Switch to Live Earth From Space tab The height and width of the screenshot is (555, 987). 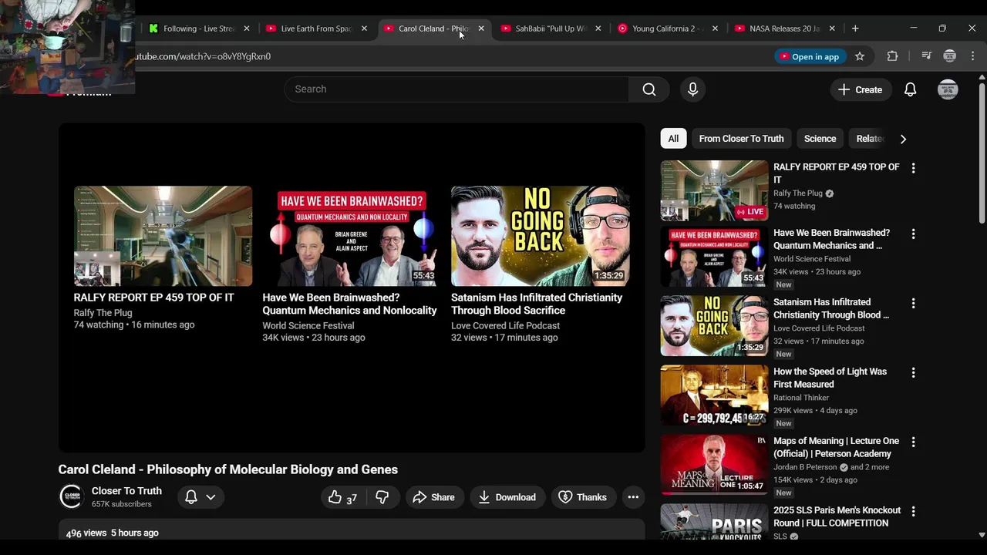(x=316, y=29)
